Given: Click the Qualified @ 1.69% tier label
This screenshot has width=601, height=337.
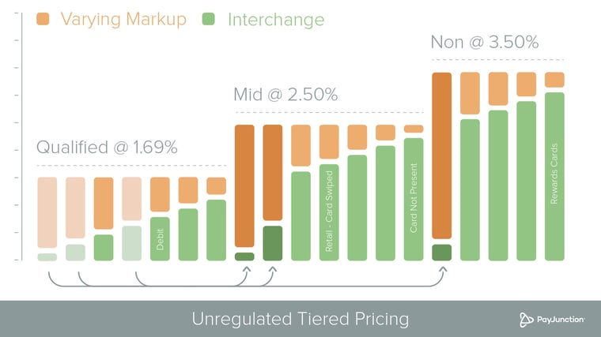Looking at the screenshot, I should click(x=107, y=148).
